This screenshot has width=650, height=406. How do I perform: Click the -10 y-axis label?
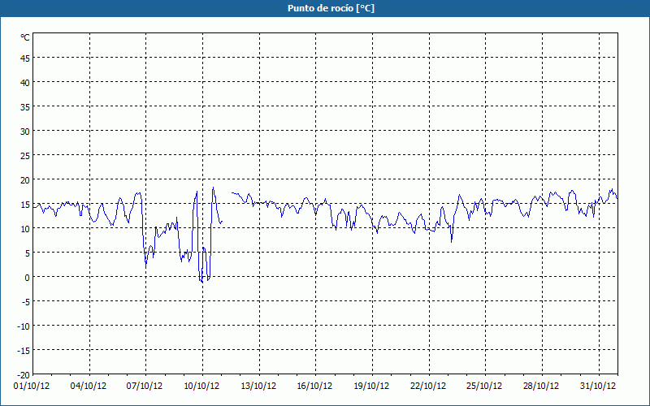(x=24, y=327)
